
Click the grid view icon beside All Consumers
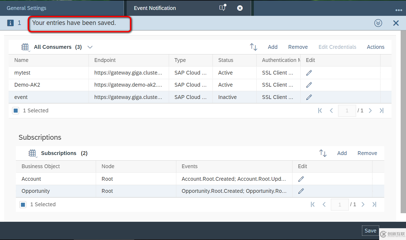click(x=25, y=47)
